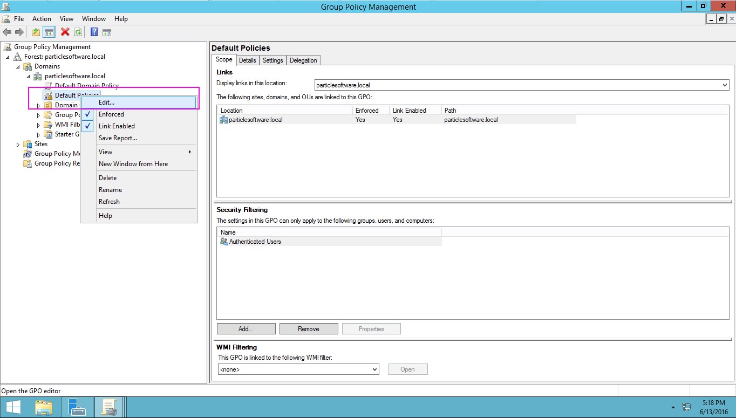Collapse the particlesoftware.local domain node
Viewport: 736px width, 418px height.
[x=28, y=76]
